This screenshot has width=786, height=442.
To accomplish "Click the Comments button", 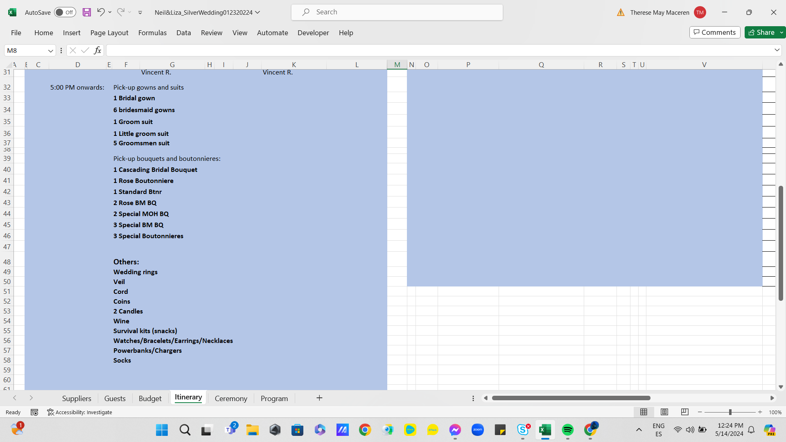I will pyautogui.click(x=715, y=32).
